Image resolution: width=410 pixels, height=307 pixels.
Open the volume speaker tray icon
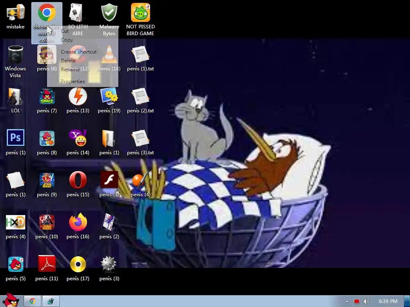coord(366,301)
